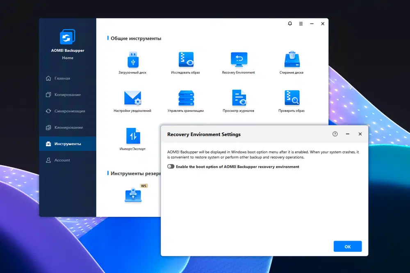Open notifications bell in AOMEI window
This screenshot has height=273, width=410.
pyautogui.click(x=290, y=23)
